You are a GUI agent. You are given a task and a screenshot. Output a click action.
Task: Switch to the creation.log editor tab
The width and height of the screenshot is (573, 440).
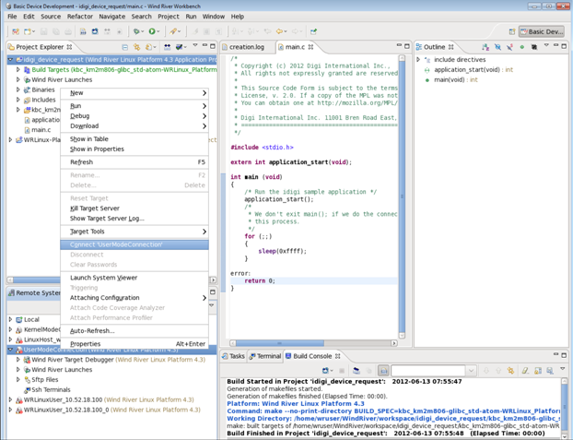tap(246, 47)
